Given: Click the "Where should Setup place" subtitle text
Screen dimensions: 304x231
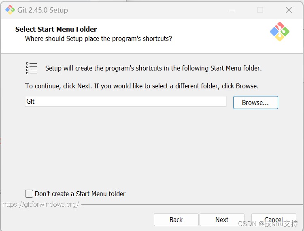Looking at the screenshot, I should click(98, 38).
